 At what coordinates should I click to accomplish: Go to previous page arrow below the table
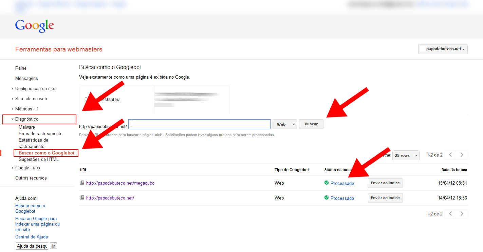[x=450, y=214]
